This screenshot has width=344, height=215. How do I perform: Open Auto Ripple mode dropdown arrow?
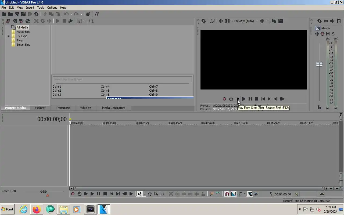click(x=245, y=194)
